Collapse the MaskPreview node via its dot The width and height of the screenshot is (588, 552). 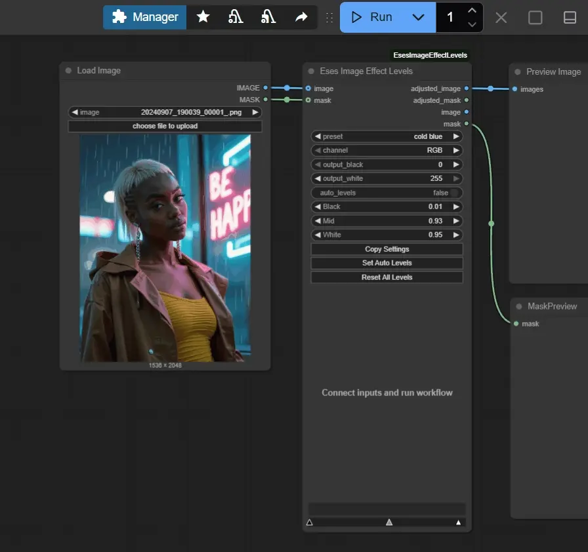[x=518, y=306]
